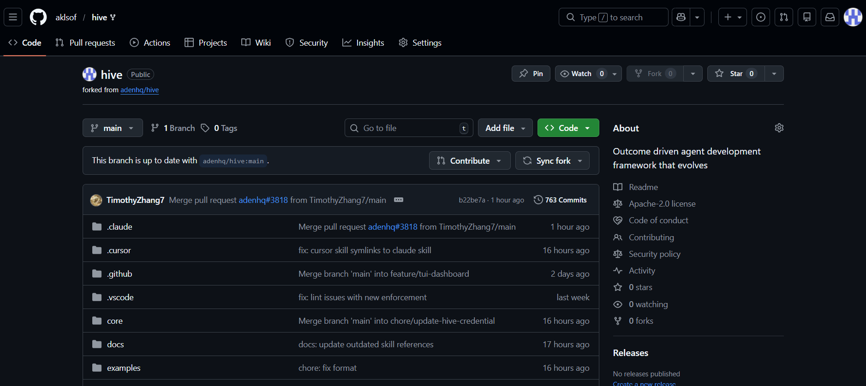This screenshot has height=386, width=866.
Task: Focus the Type / to search field
Action: (x=614, y=17)
